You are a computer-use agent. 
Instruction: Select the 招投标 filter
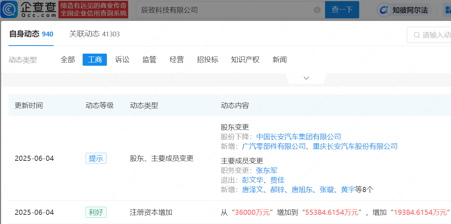click(208, 59)
